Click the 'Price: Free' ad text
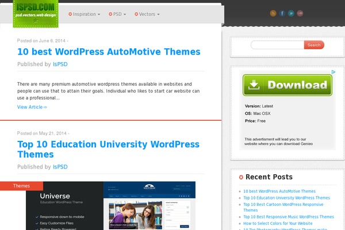 (x=255, y=121)
